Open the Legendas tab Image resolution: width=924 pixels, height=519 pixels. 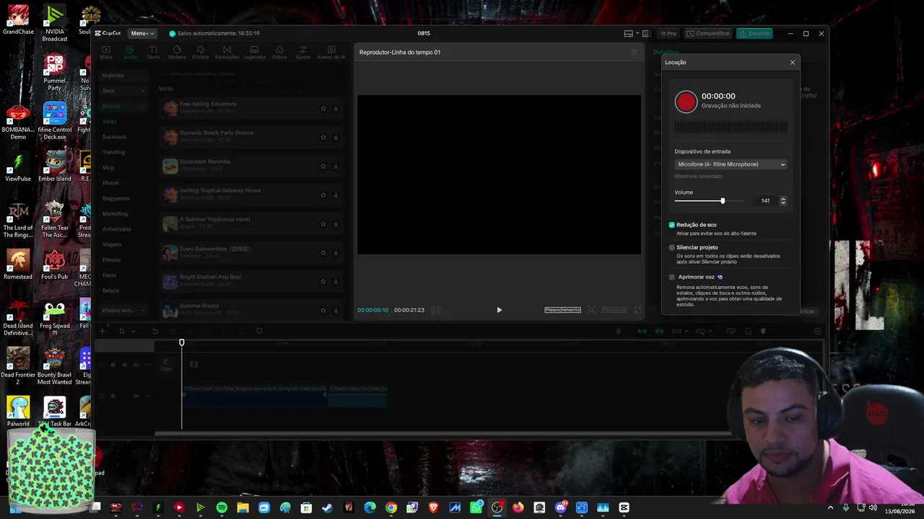(x=254, y=52)
